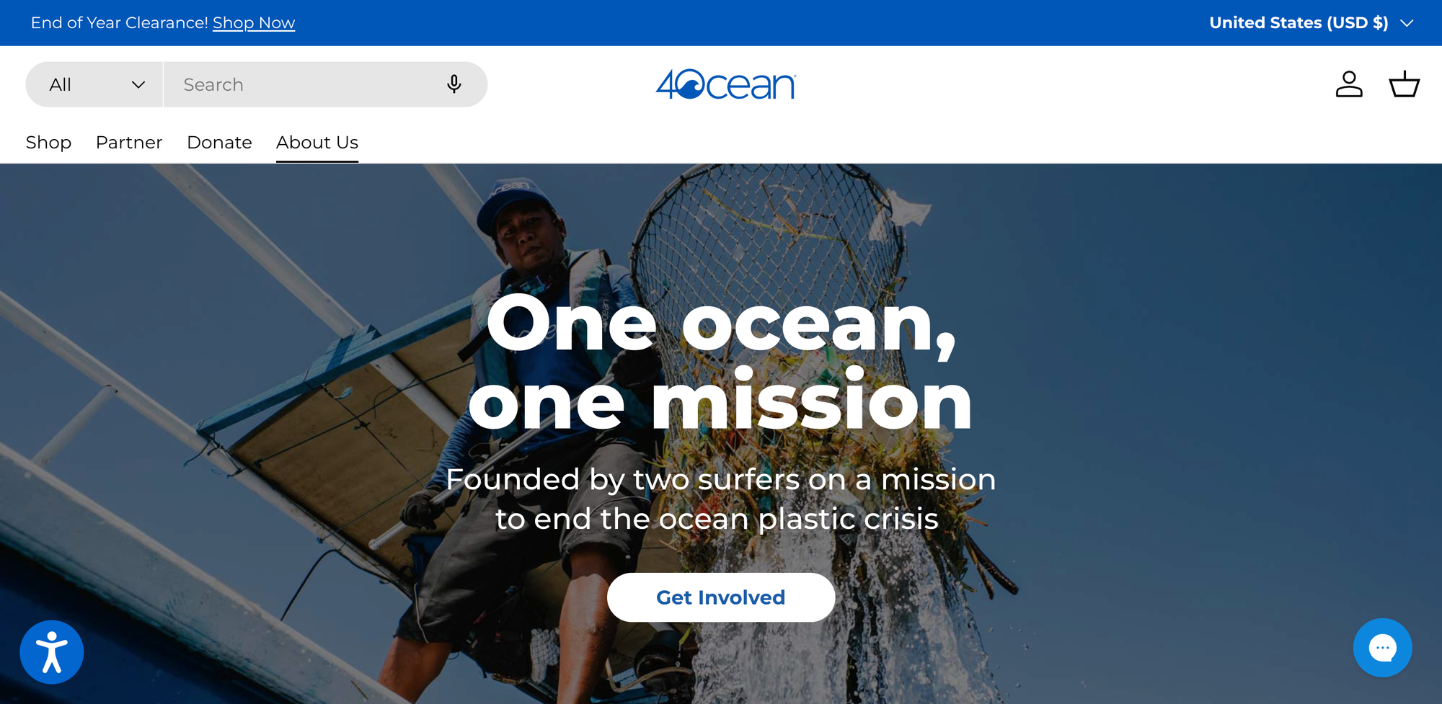Image resolution: width=1442 pixels, height=704 pixels.
Task: Click the Get Involved button
Action: pyautogui.click(x=721, y=597)
